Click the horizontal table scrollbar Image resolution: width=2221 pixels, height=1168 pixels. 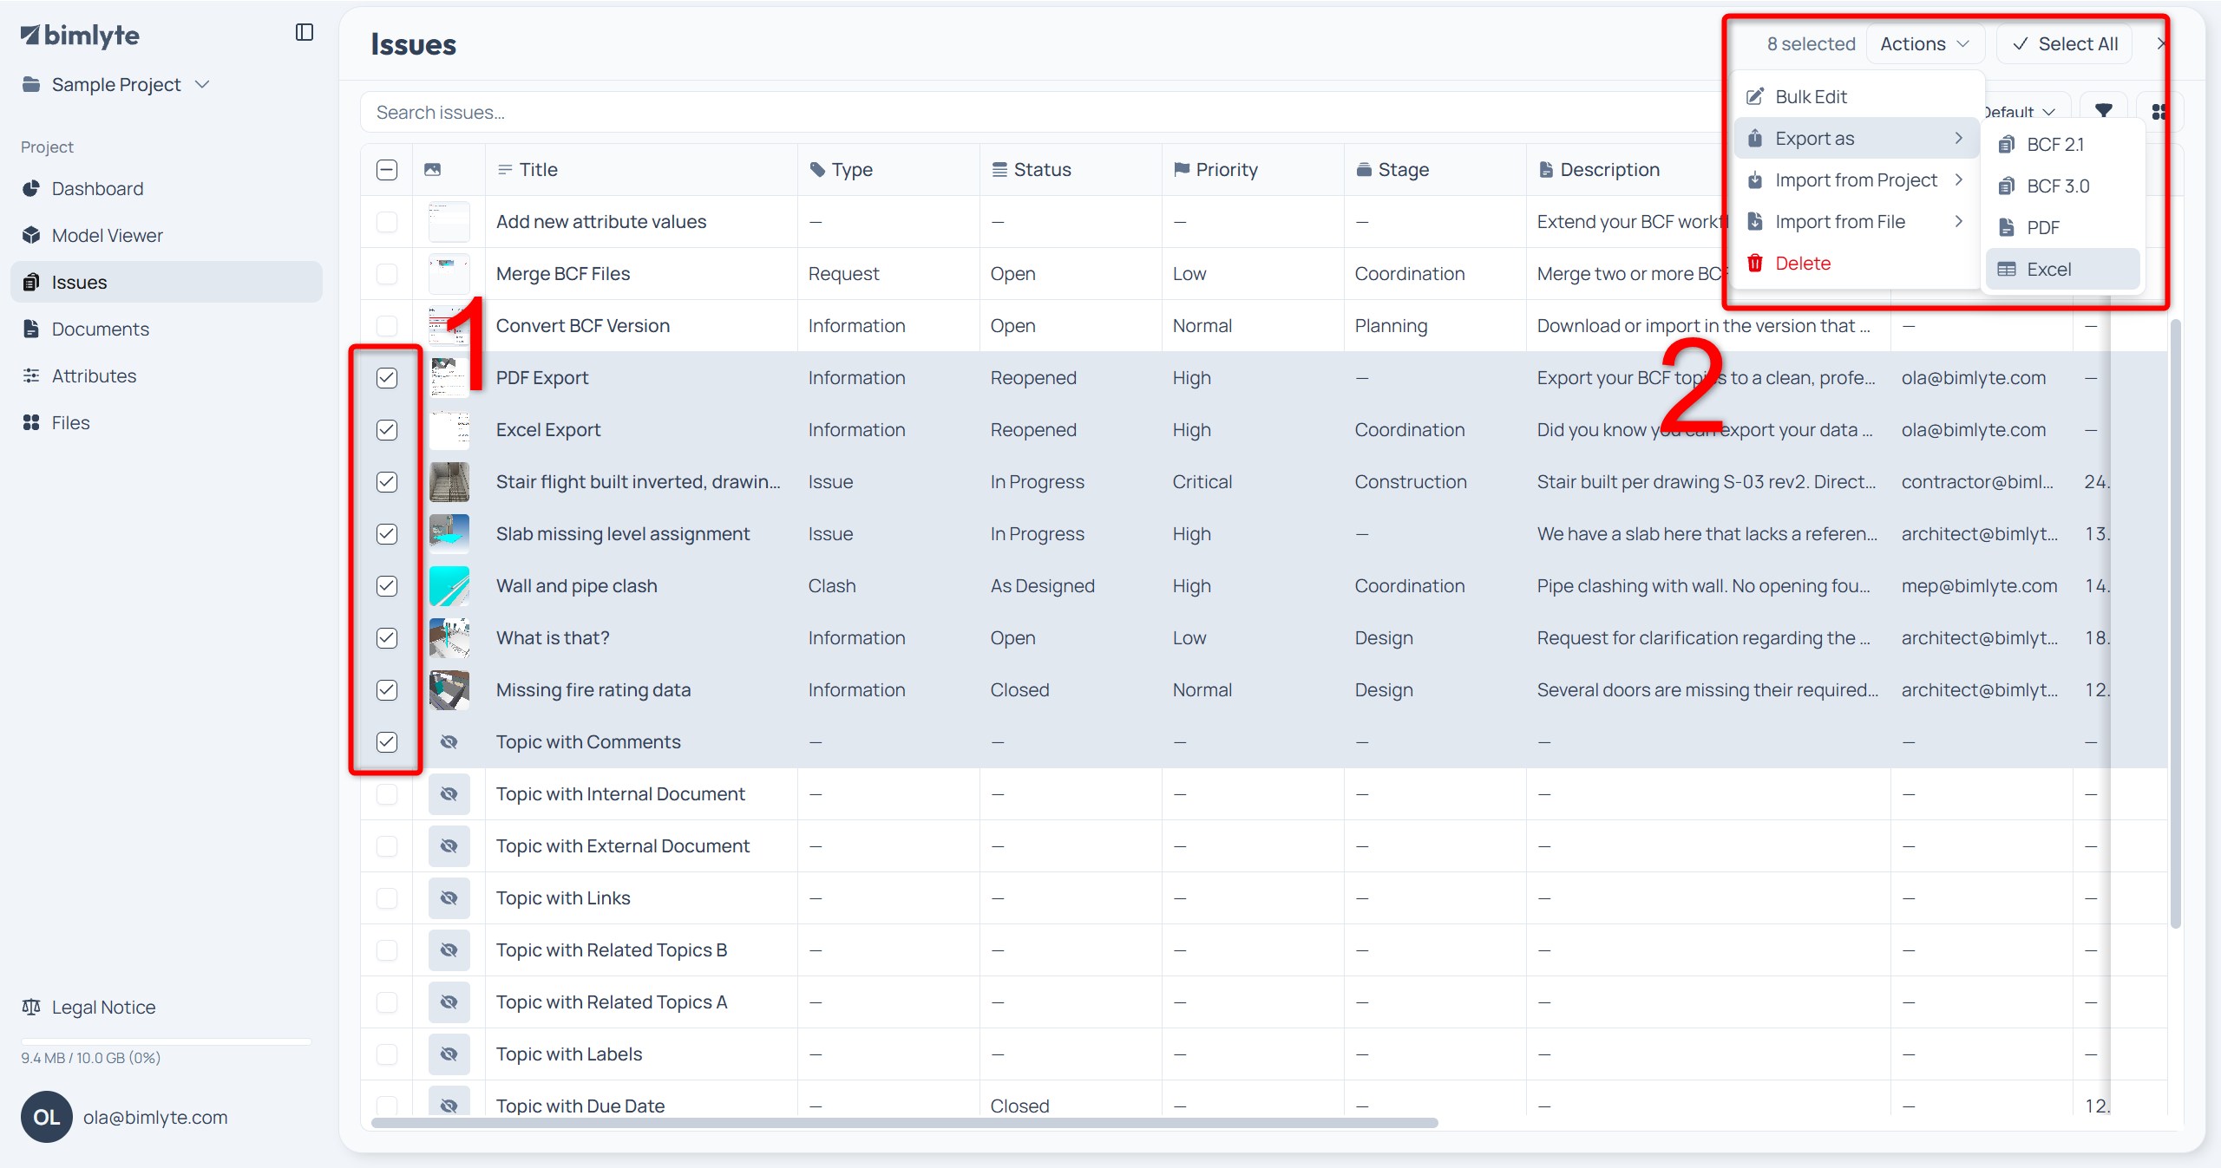coord(904,1123)
